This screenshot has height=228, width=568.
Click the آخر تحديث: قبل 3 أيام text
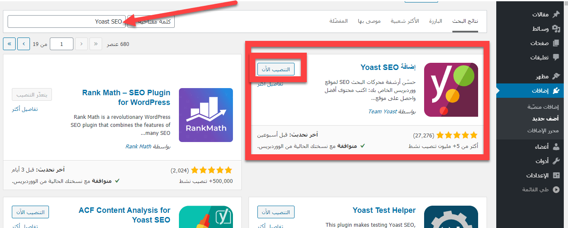pyautogui.click(x=38, y=169)
